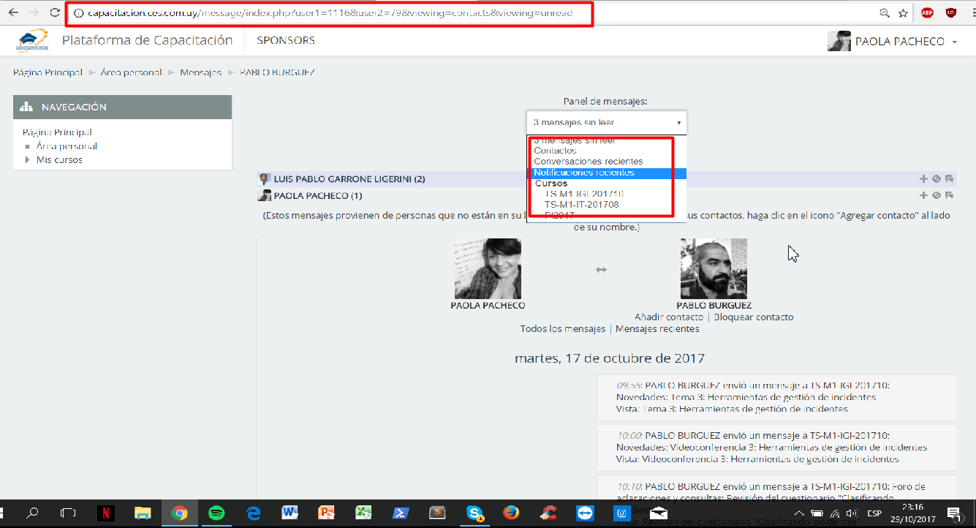Open Microsoft Edge from the taskbar
This screenshot has width=976, height=528.
point(253,513)
